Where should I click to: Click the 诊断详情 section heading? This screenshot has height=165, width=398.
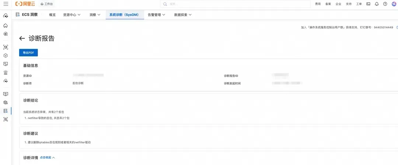pos(31,158)
